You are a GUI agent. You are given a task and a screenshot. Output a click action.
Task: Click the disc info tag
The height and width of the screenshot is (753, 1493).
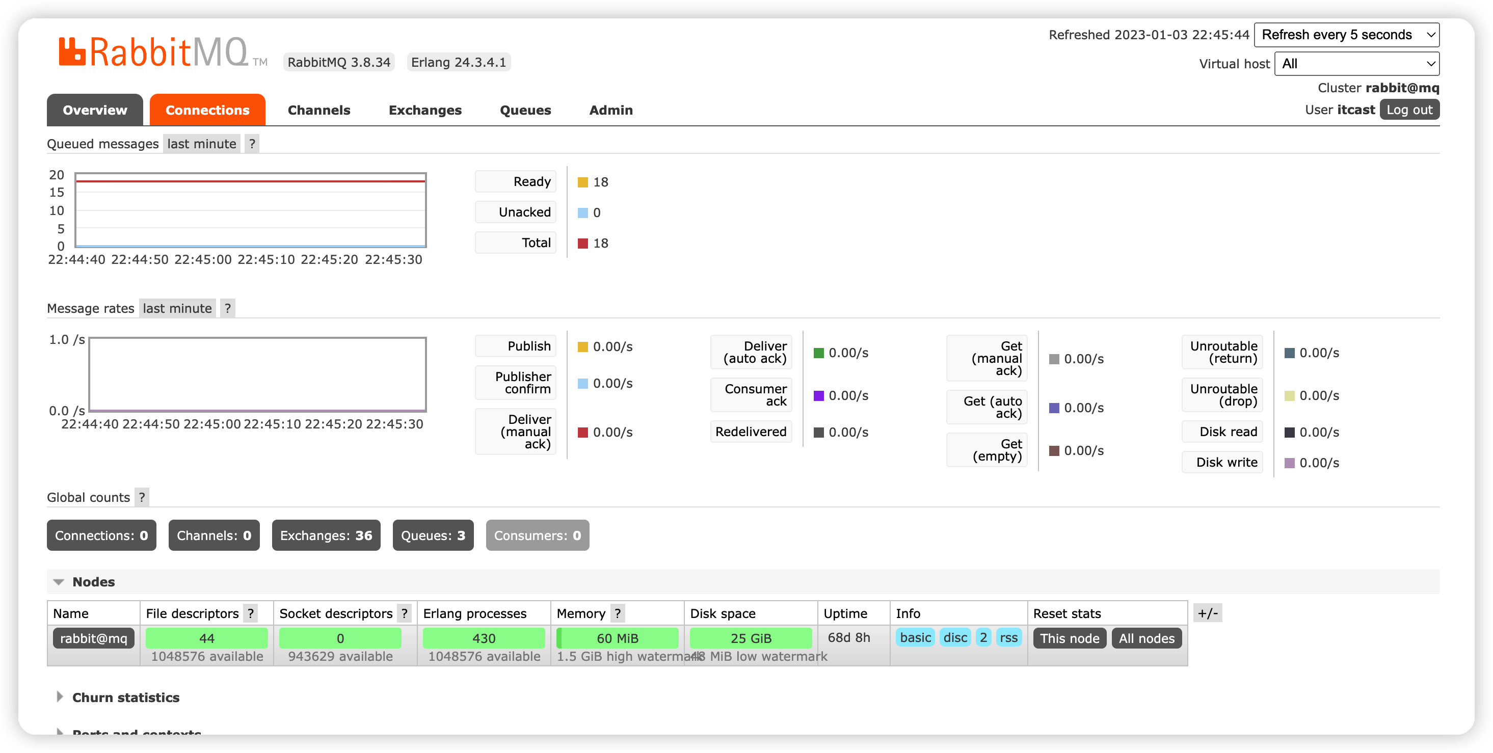(955, 638)
